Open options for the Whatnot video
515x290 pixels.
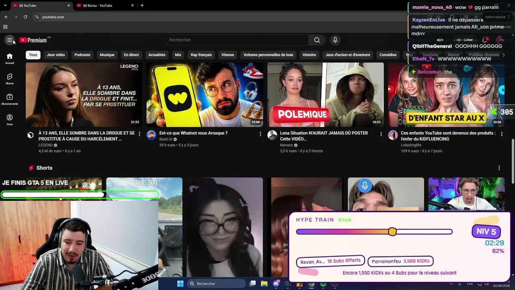260,134
